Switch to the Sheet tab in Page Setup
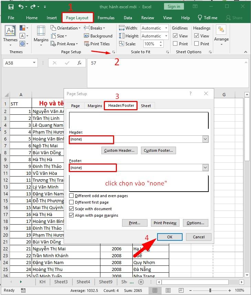The width and height of the screenshot is (251, 295). (x=146, y=106)
